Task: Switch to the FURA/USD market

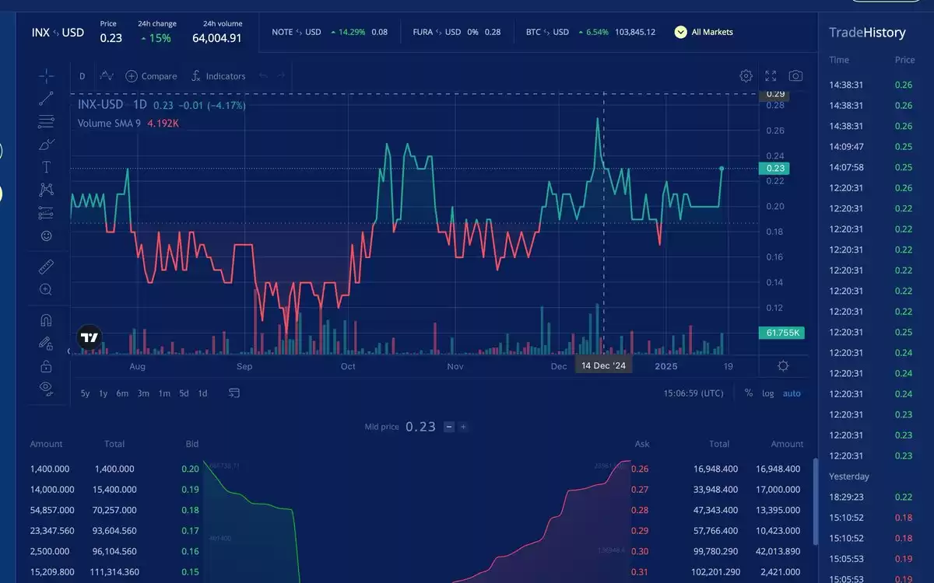Action: [x=457, y=32]
